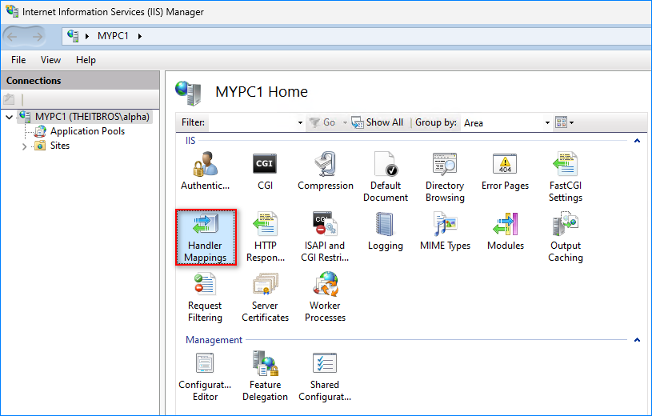652x416 pixels.
Task: Open Handler Mappings feature
Action: coord(206,237)
